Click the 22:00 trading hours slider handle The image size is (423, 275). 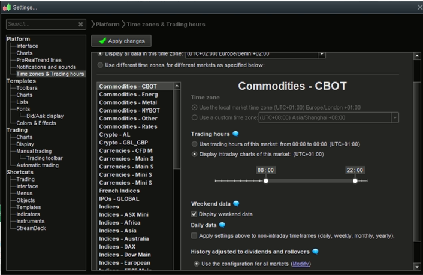[x=355, y=180]
